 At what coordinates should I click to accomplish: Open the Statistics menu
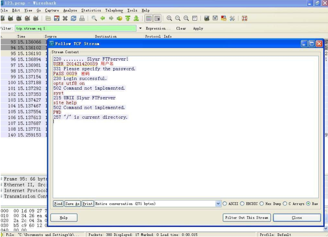pos(91,10)
